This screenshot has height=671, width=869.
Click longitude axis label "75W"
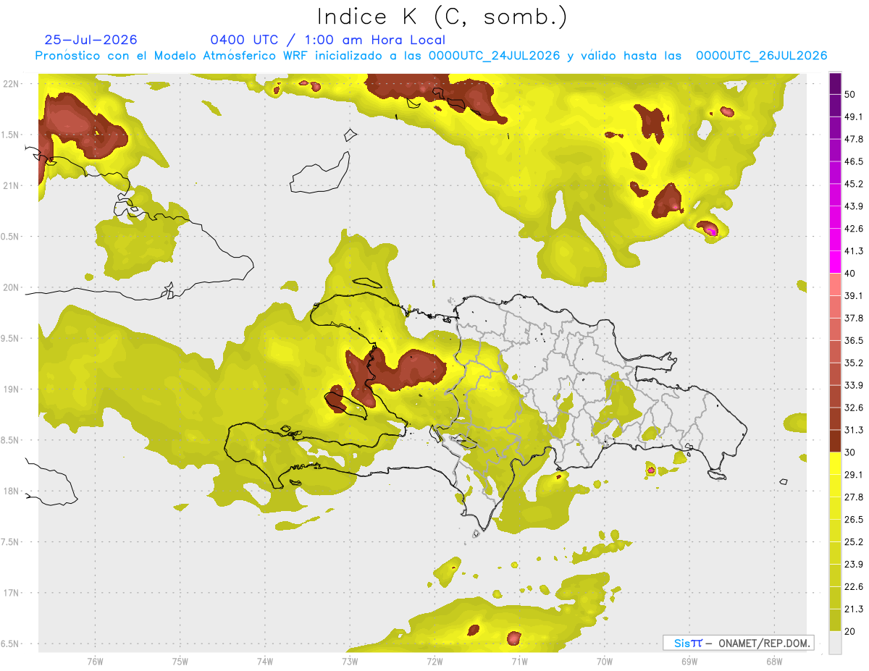pos(180,662)
